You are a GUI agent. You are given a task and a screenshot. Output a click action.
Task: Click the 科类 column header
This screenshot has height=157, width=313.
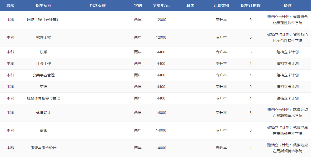190,6
